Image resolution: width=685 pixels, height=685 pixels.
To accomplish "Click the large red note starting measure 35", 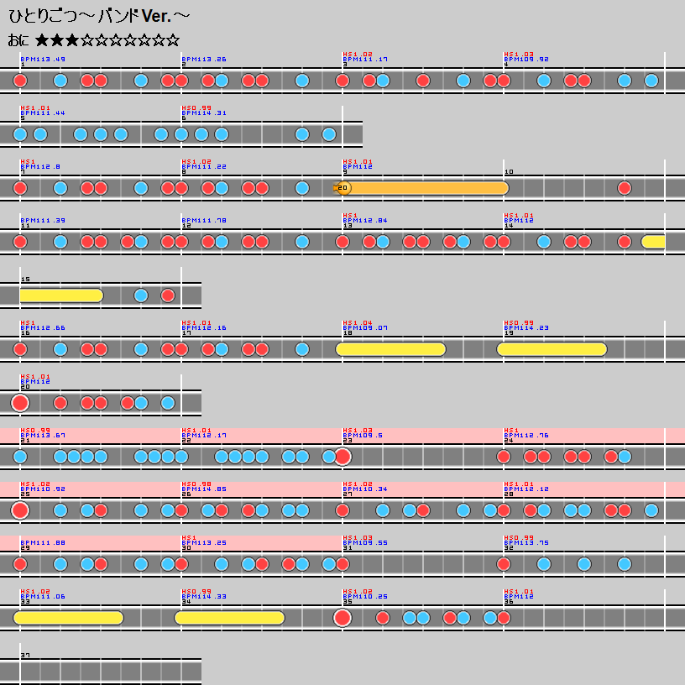I will [342, 618].
